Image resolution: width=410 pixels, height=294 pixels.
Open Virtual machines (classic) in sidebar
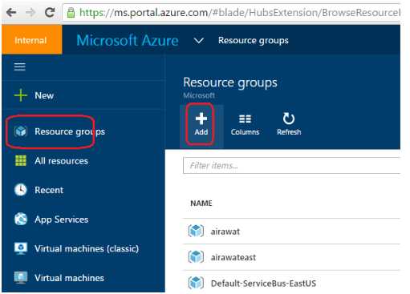(x=87, y=249)
